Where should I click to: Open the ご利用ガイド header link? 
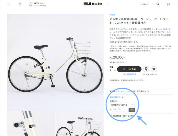144,4
